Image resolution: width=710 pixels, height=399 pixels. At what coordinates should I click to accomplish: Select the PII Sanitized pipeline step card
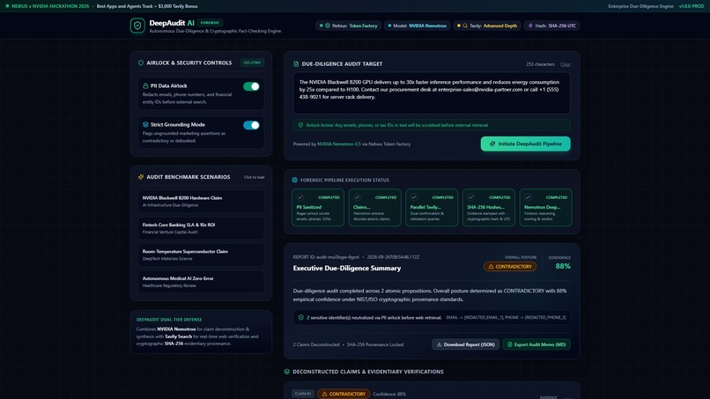tap(317, 207)
